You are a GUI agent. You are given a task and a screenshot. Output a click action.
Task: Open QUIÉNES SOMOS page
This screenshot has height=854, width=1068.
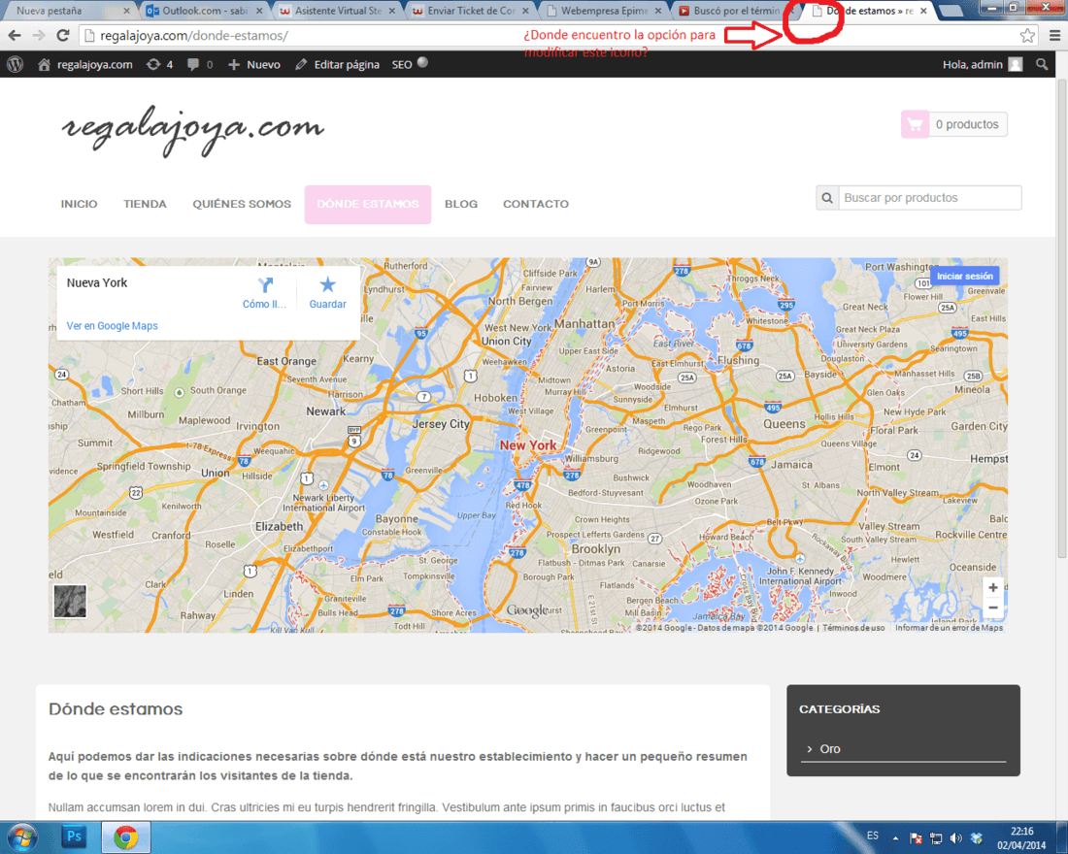242,204
